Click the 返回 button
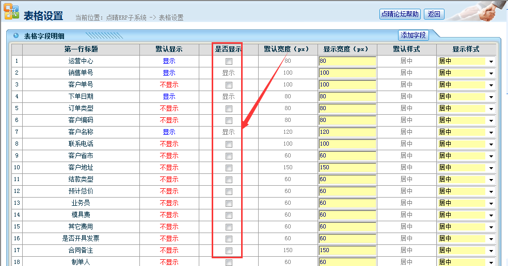 [x=434, y=14]
